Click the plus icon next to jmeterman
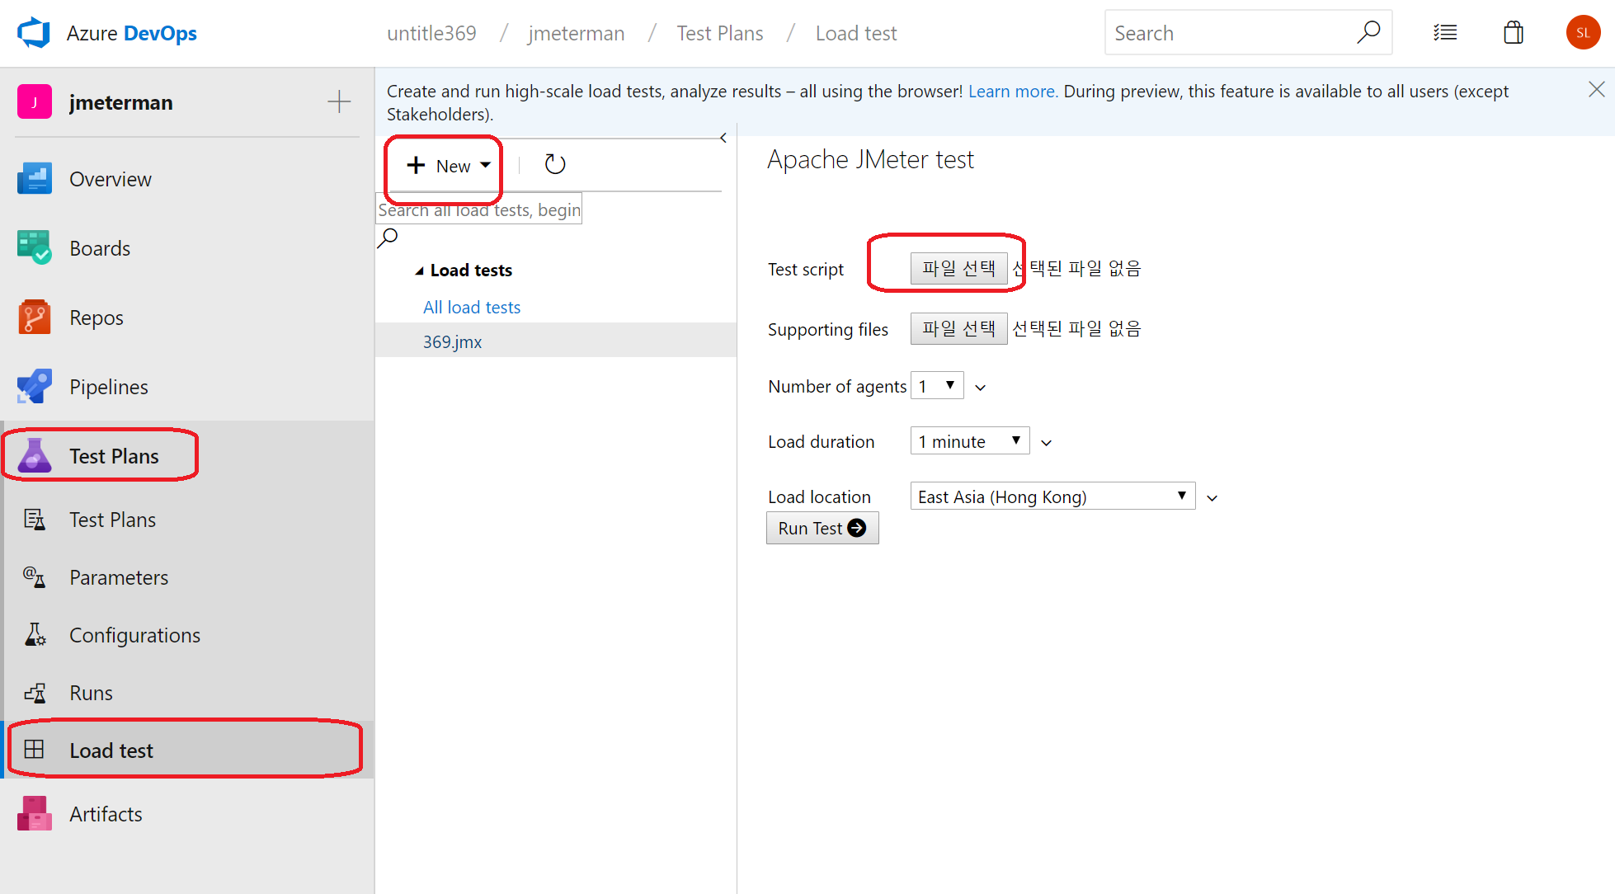 (x=339, y=102)
